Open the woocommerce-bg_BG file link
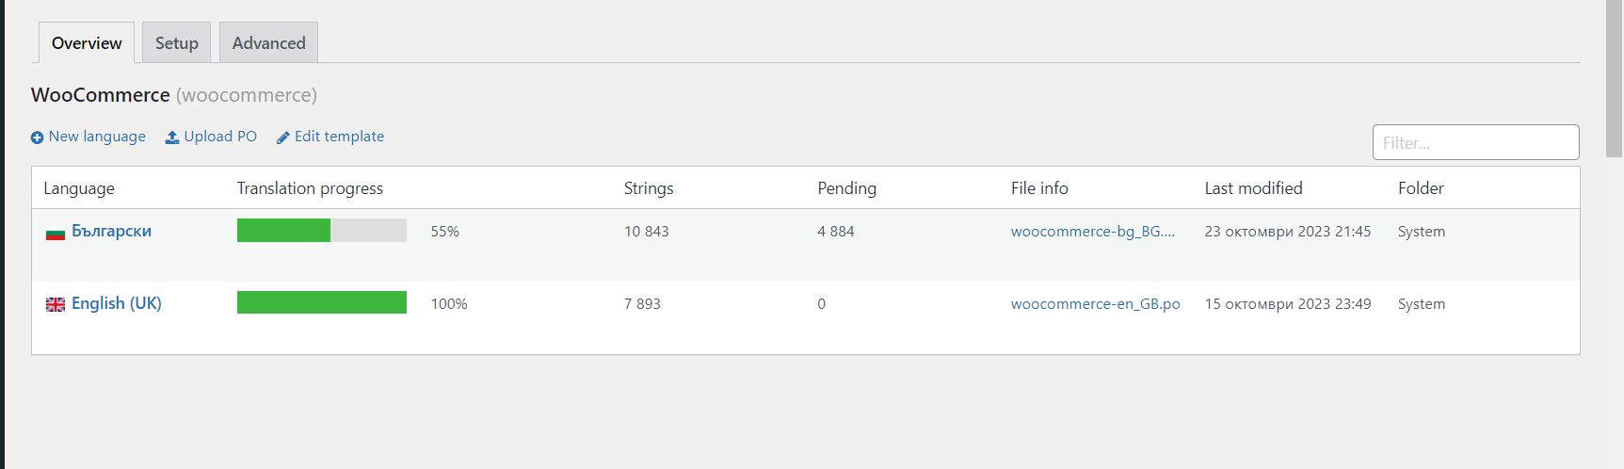Viewport: 1624px width, 469px height. (x=1092, y=232)
